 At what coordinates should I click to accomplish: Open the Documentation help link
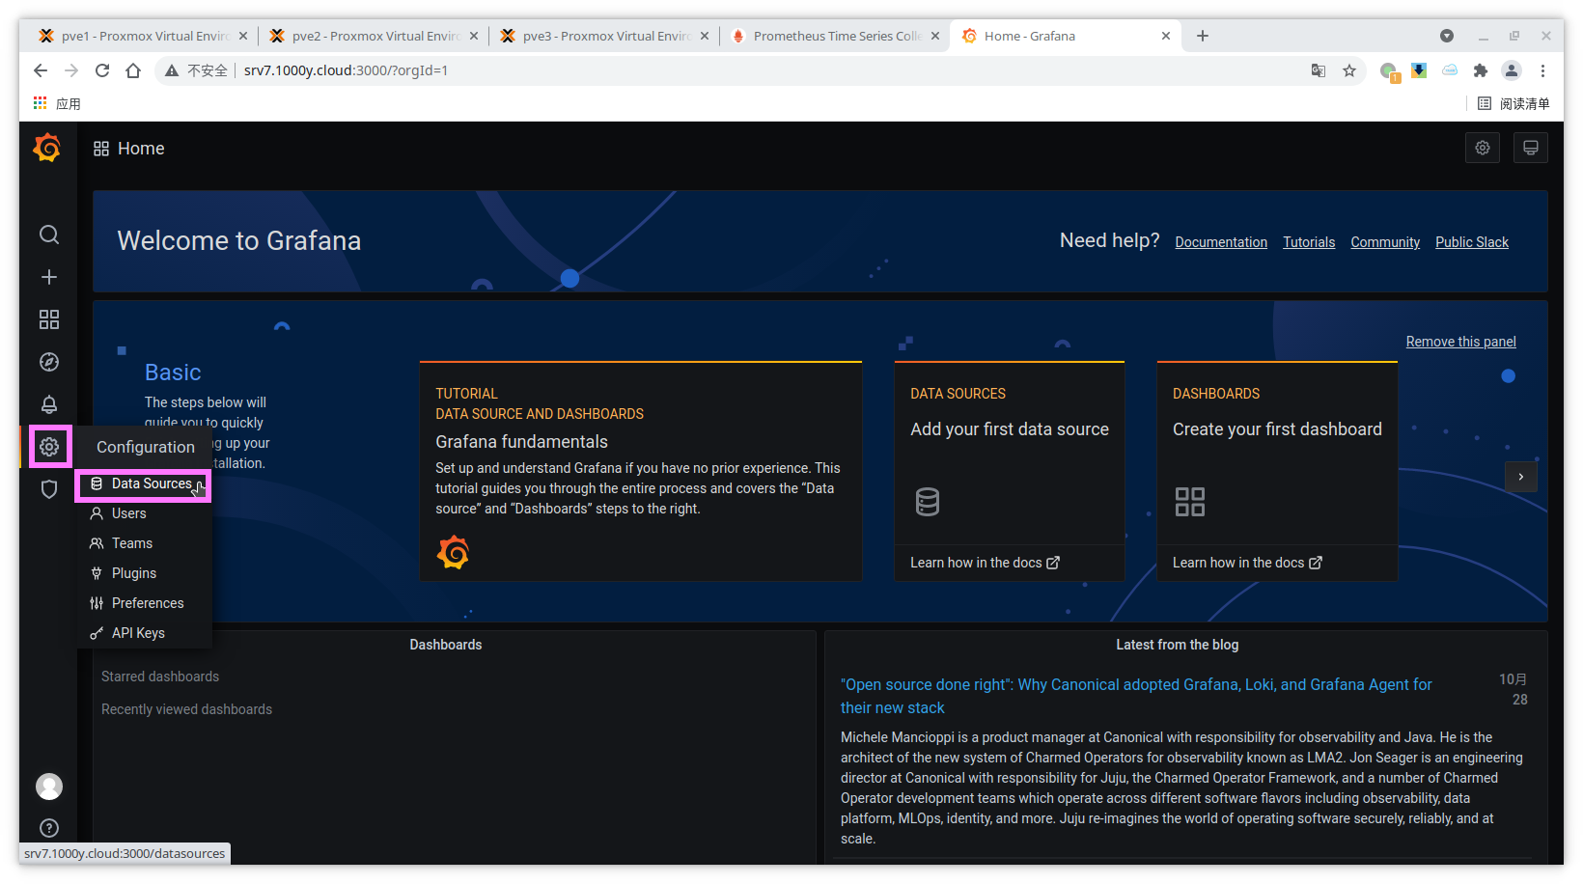(x=1220, y=242)
